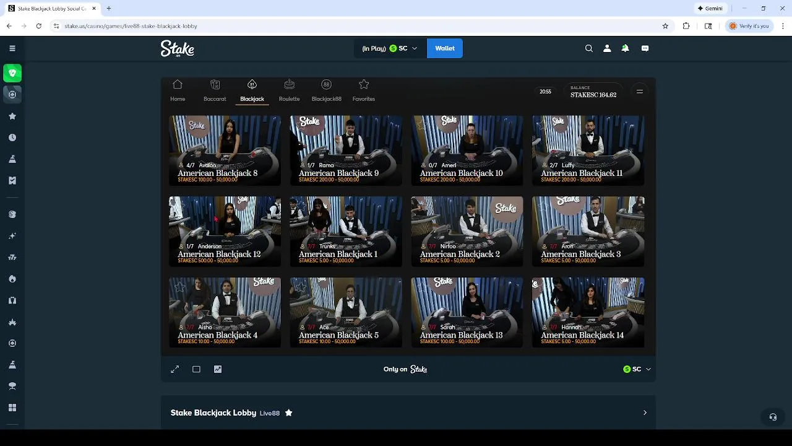Open American Blackjack 10 table
Viewport: 792px width, 446px height.
point(467,151)
